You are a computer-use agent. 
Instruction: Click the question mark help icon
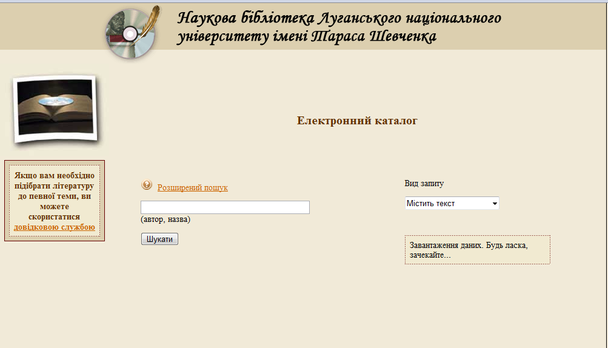coord(147,185)
